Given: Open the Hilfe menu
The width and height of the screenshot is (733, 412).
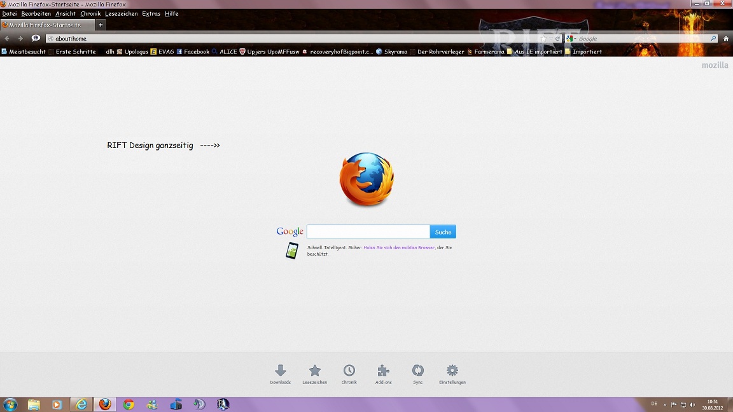Looking at the screenshot, I should 172,13.
